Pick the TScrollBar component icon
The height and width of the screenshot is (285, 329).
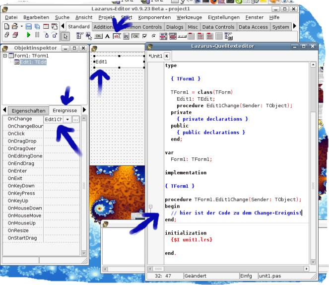point(182,37)
